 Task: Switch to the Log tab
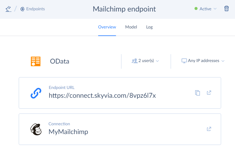[x=150, y=27]
